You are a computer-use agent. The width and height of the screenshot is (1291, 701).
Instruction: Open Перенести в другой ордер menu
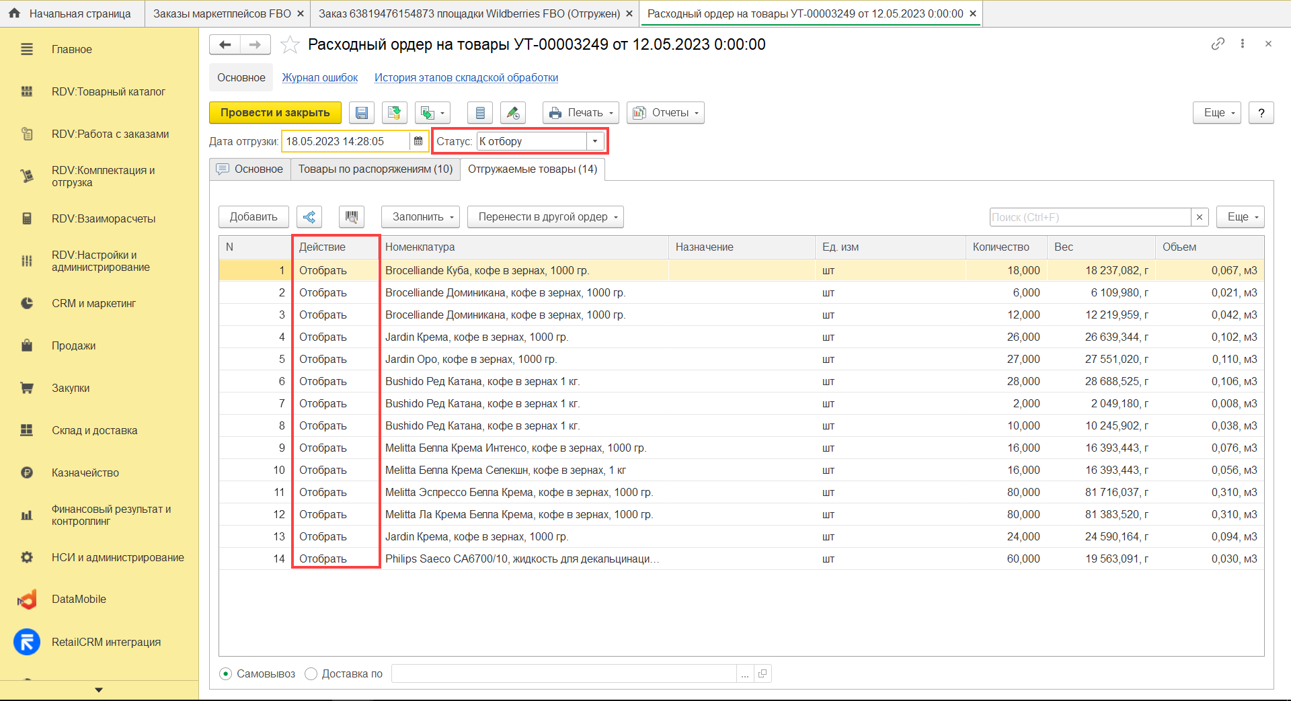(545, 217)
